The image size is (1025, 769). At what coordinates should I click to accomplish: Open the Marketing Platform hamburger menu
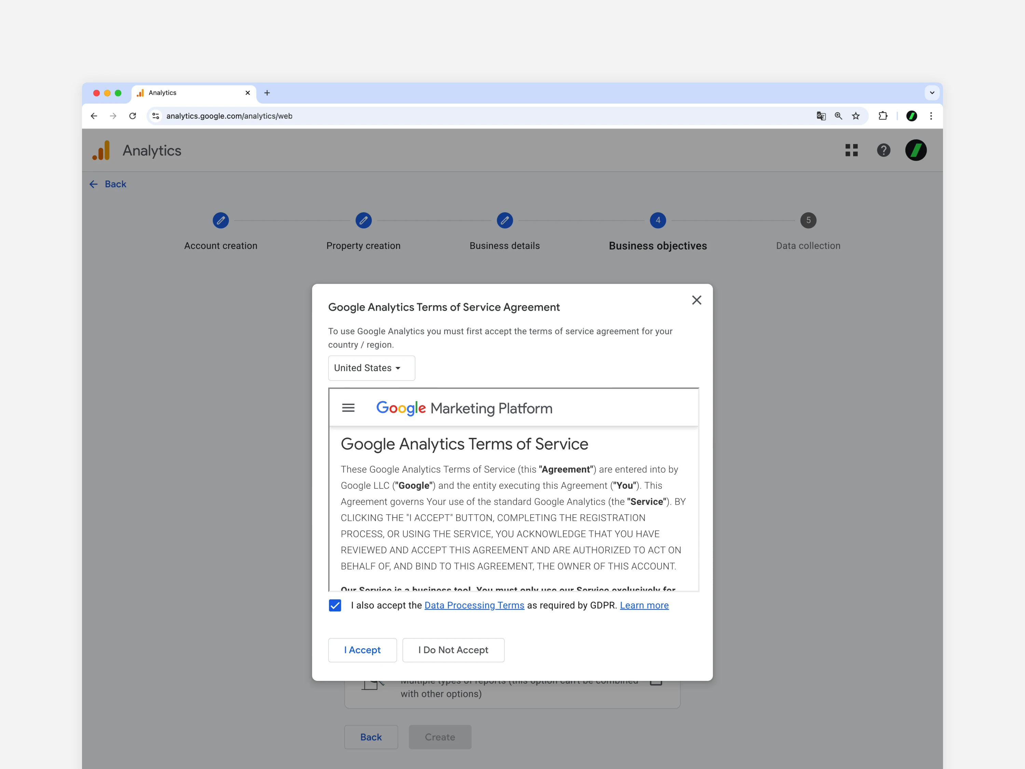pyautogui.click(x=348, y=408)
